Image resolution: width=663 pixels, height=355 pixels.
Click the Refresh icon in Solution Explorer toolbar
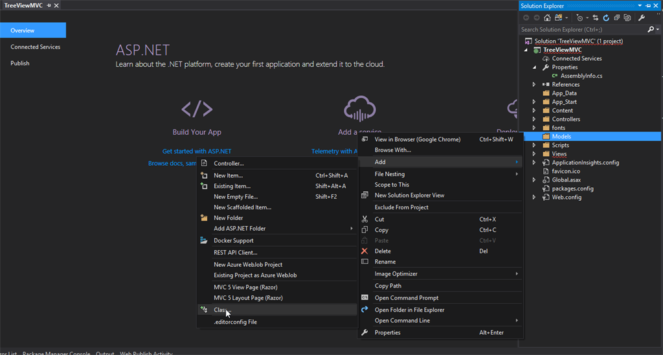point(606,17)
